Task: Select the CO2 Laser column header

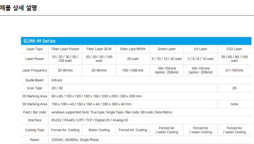Action: click(x=234, y=49)
